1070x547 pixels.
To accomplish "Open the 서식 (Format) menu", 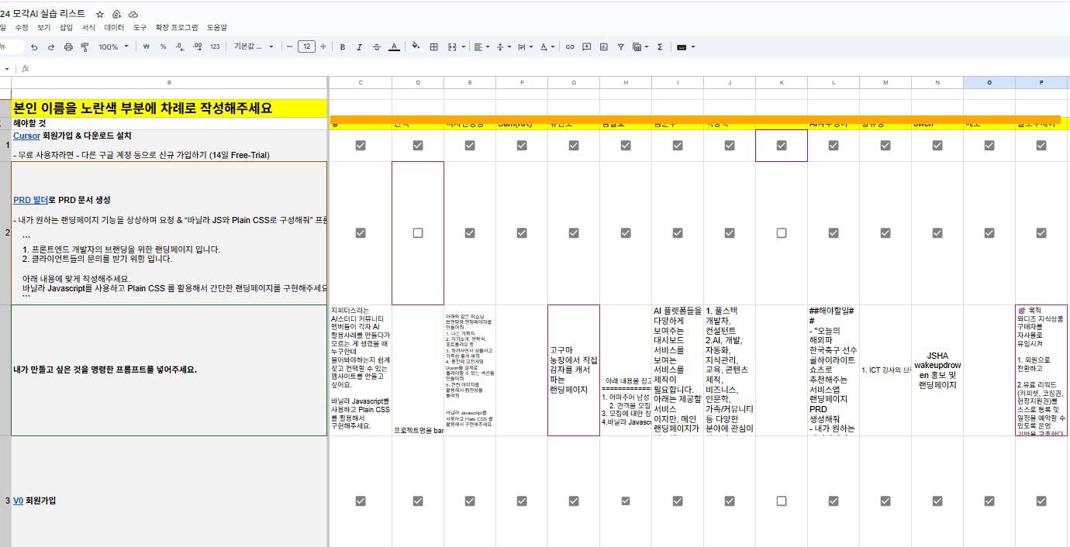I will click(x=88, y=27).
